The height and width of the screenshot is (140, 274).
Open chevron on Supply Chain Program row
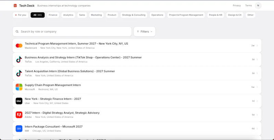click(257, 87)
